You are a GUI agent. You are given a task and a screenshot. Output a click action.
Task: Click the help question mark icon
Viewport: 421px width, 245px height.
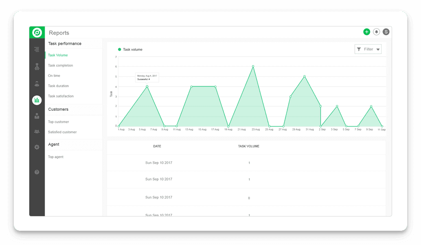pyautogui.click(x=37, y=172)
